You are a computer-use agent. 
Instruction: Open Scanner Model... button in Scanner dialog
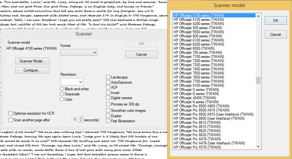32,61
